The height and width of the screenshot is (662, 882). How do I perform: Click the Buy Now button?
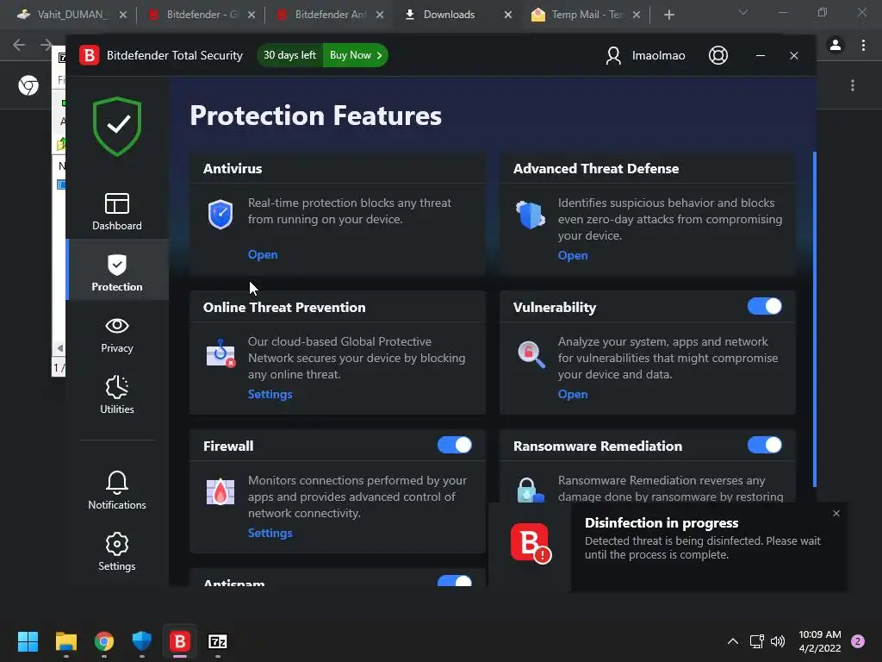[x=356, y=55]
